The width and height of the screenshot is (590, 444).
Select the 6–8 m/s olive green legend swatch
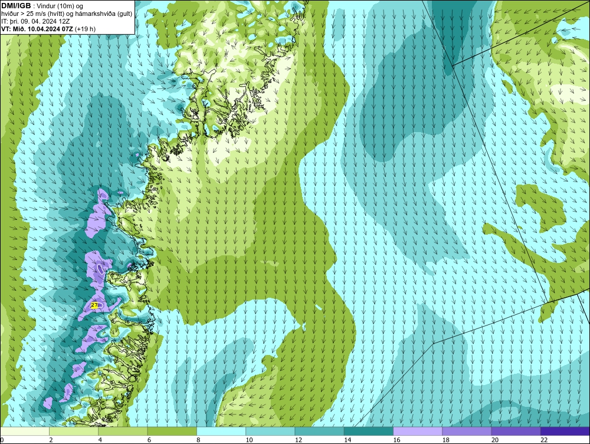pos(172,431)
